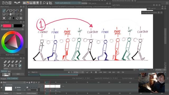The width and height of the screenshot is (169, 95).
Task: Open the Notes tab below layers
Action: point(6,93)
